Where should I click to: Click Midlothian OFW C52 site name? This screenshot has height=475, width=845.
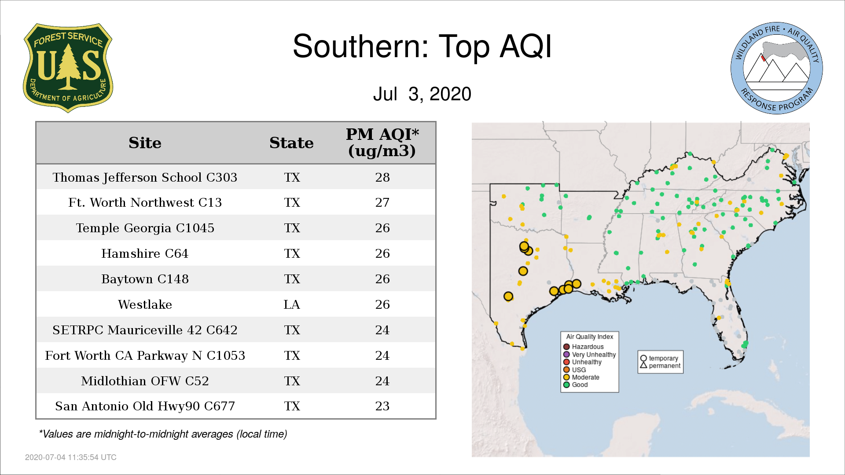[x=145, y=381]
